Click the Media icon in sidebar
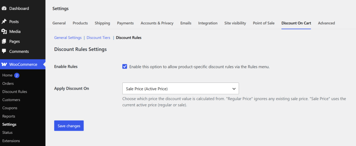This screenshot has height=146, width=356. (x=4, y=32)
